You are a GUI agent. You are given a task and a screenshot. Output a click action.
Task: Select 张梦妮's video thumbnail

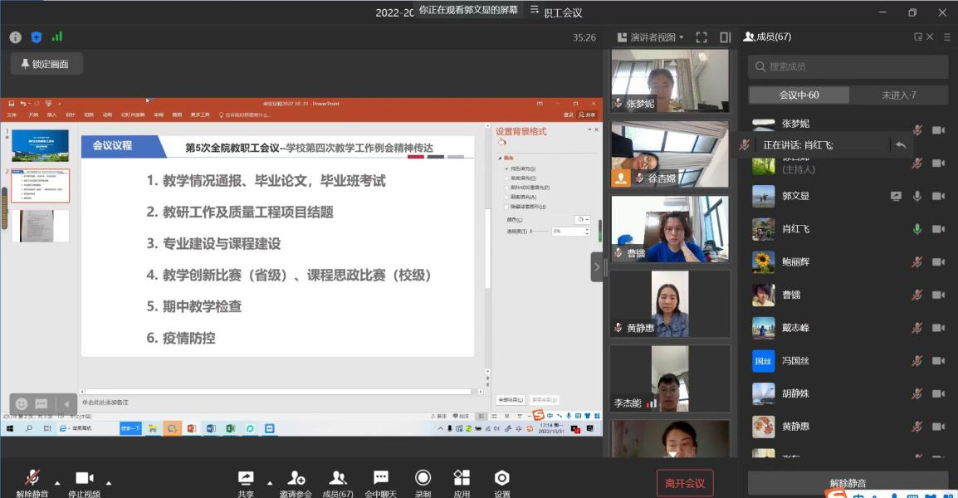670,81
